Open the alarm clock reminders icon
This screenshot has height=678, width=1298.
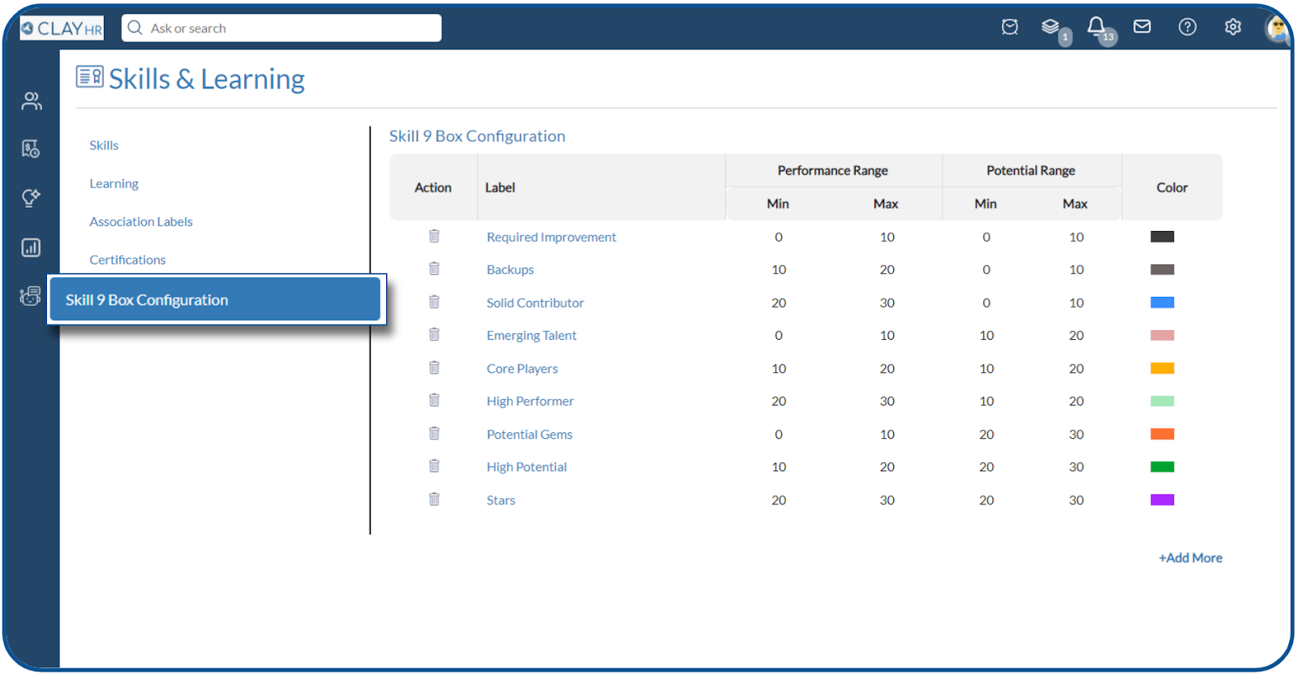(x=1009, y=28)
